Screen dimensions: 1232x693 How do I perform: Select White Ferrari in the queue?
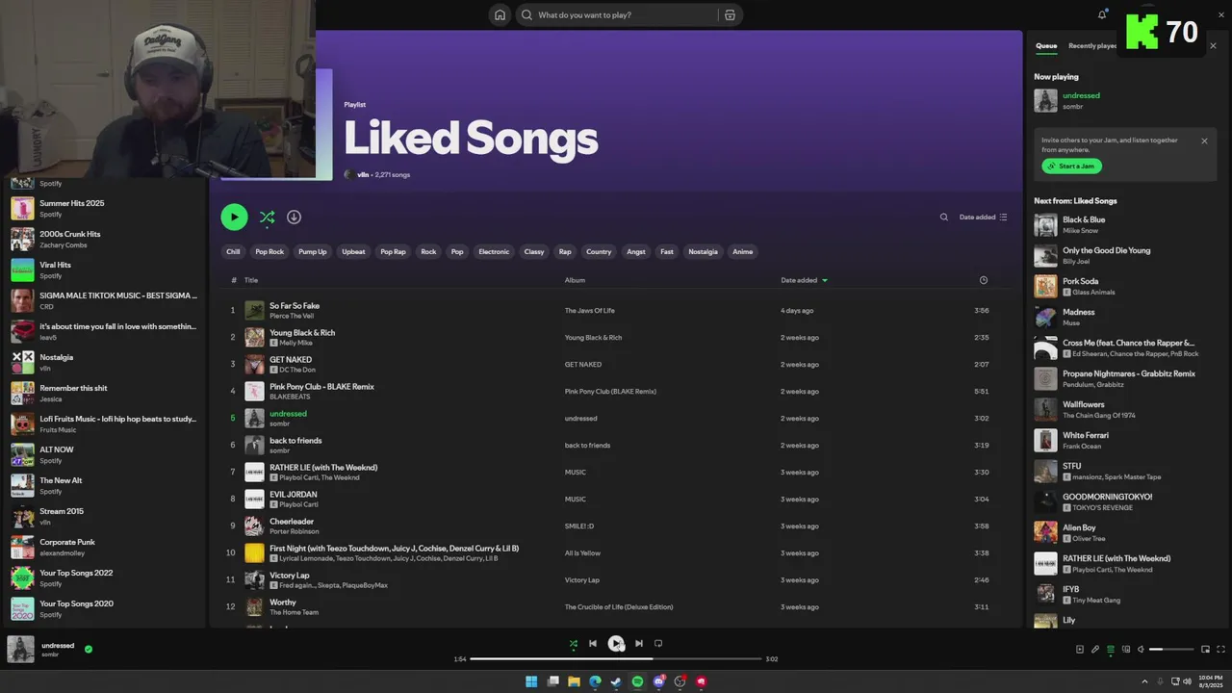tap(1124, 440)
